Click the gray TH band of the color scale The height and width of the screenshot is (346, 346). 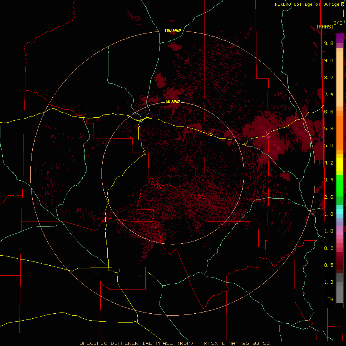click(339, 294)
